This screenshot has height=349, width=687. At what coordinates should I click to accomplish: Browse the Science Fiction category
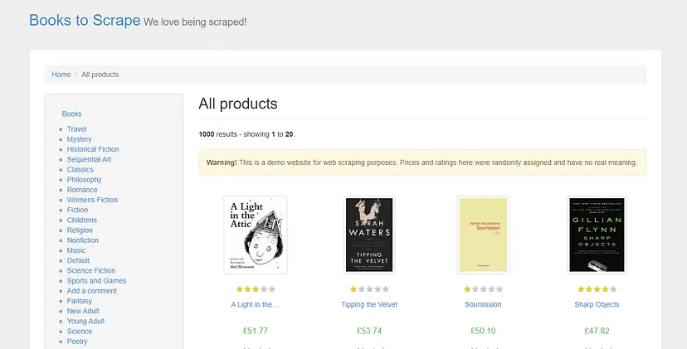coord(91,270)
